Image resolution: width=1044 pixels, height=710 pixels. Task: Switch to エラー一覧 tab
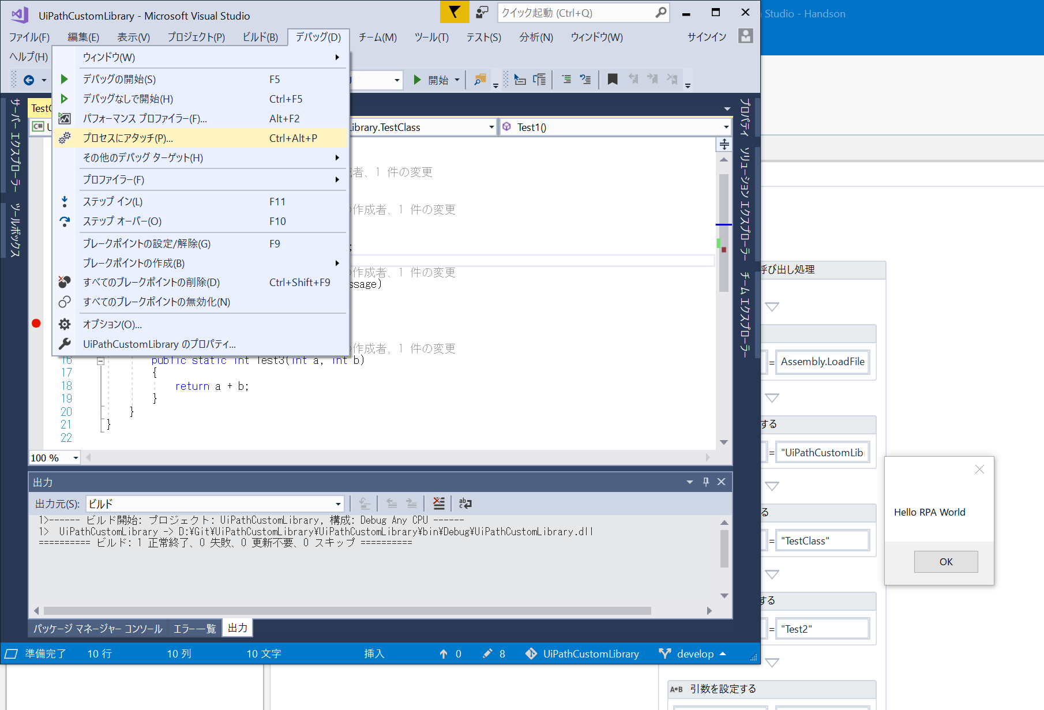click(195, 628)
